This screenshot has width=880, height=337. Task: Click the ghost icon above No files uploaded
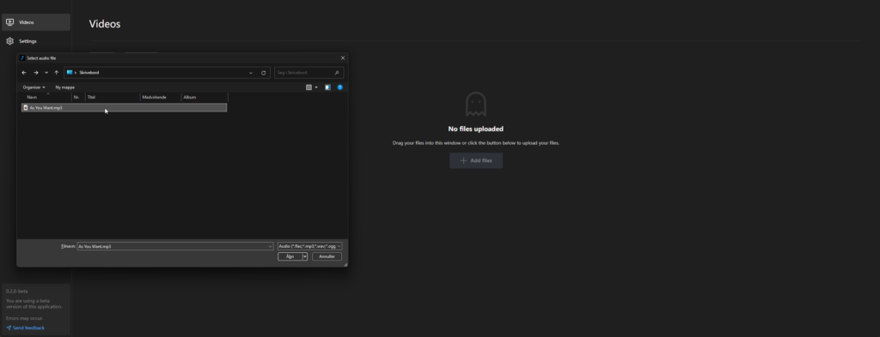point(476,104)
